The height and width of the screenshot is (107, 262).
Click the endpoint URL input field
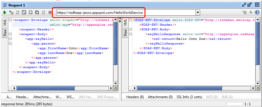pos(126,13)
